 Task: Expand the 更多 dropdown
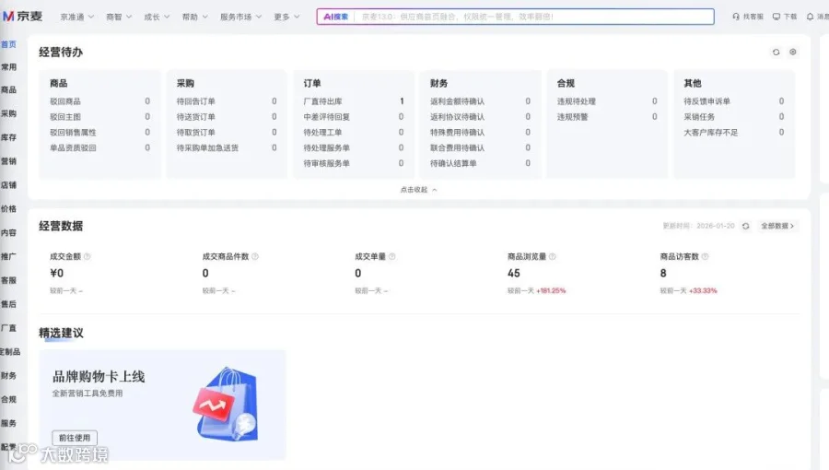tap(286, 17)
